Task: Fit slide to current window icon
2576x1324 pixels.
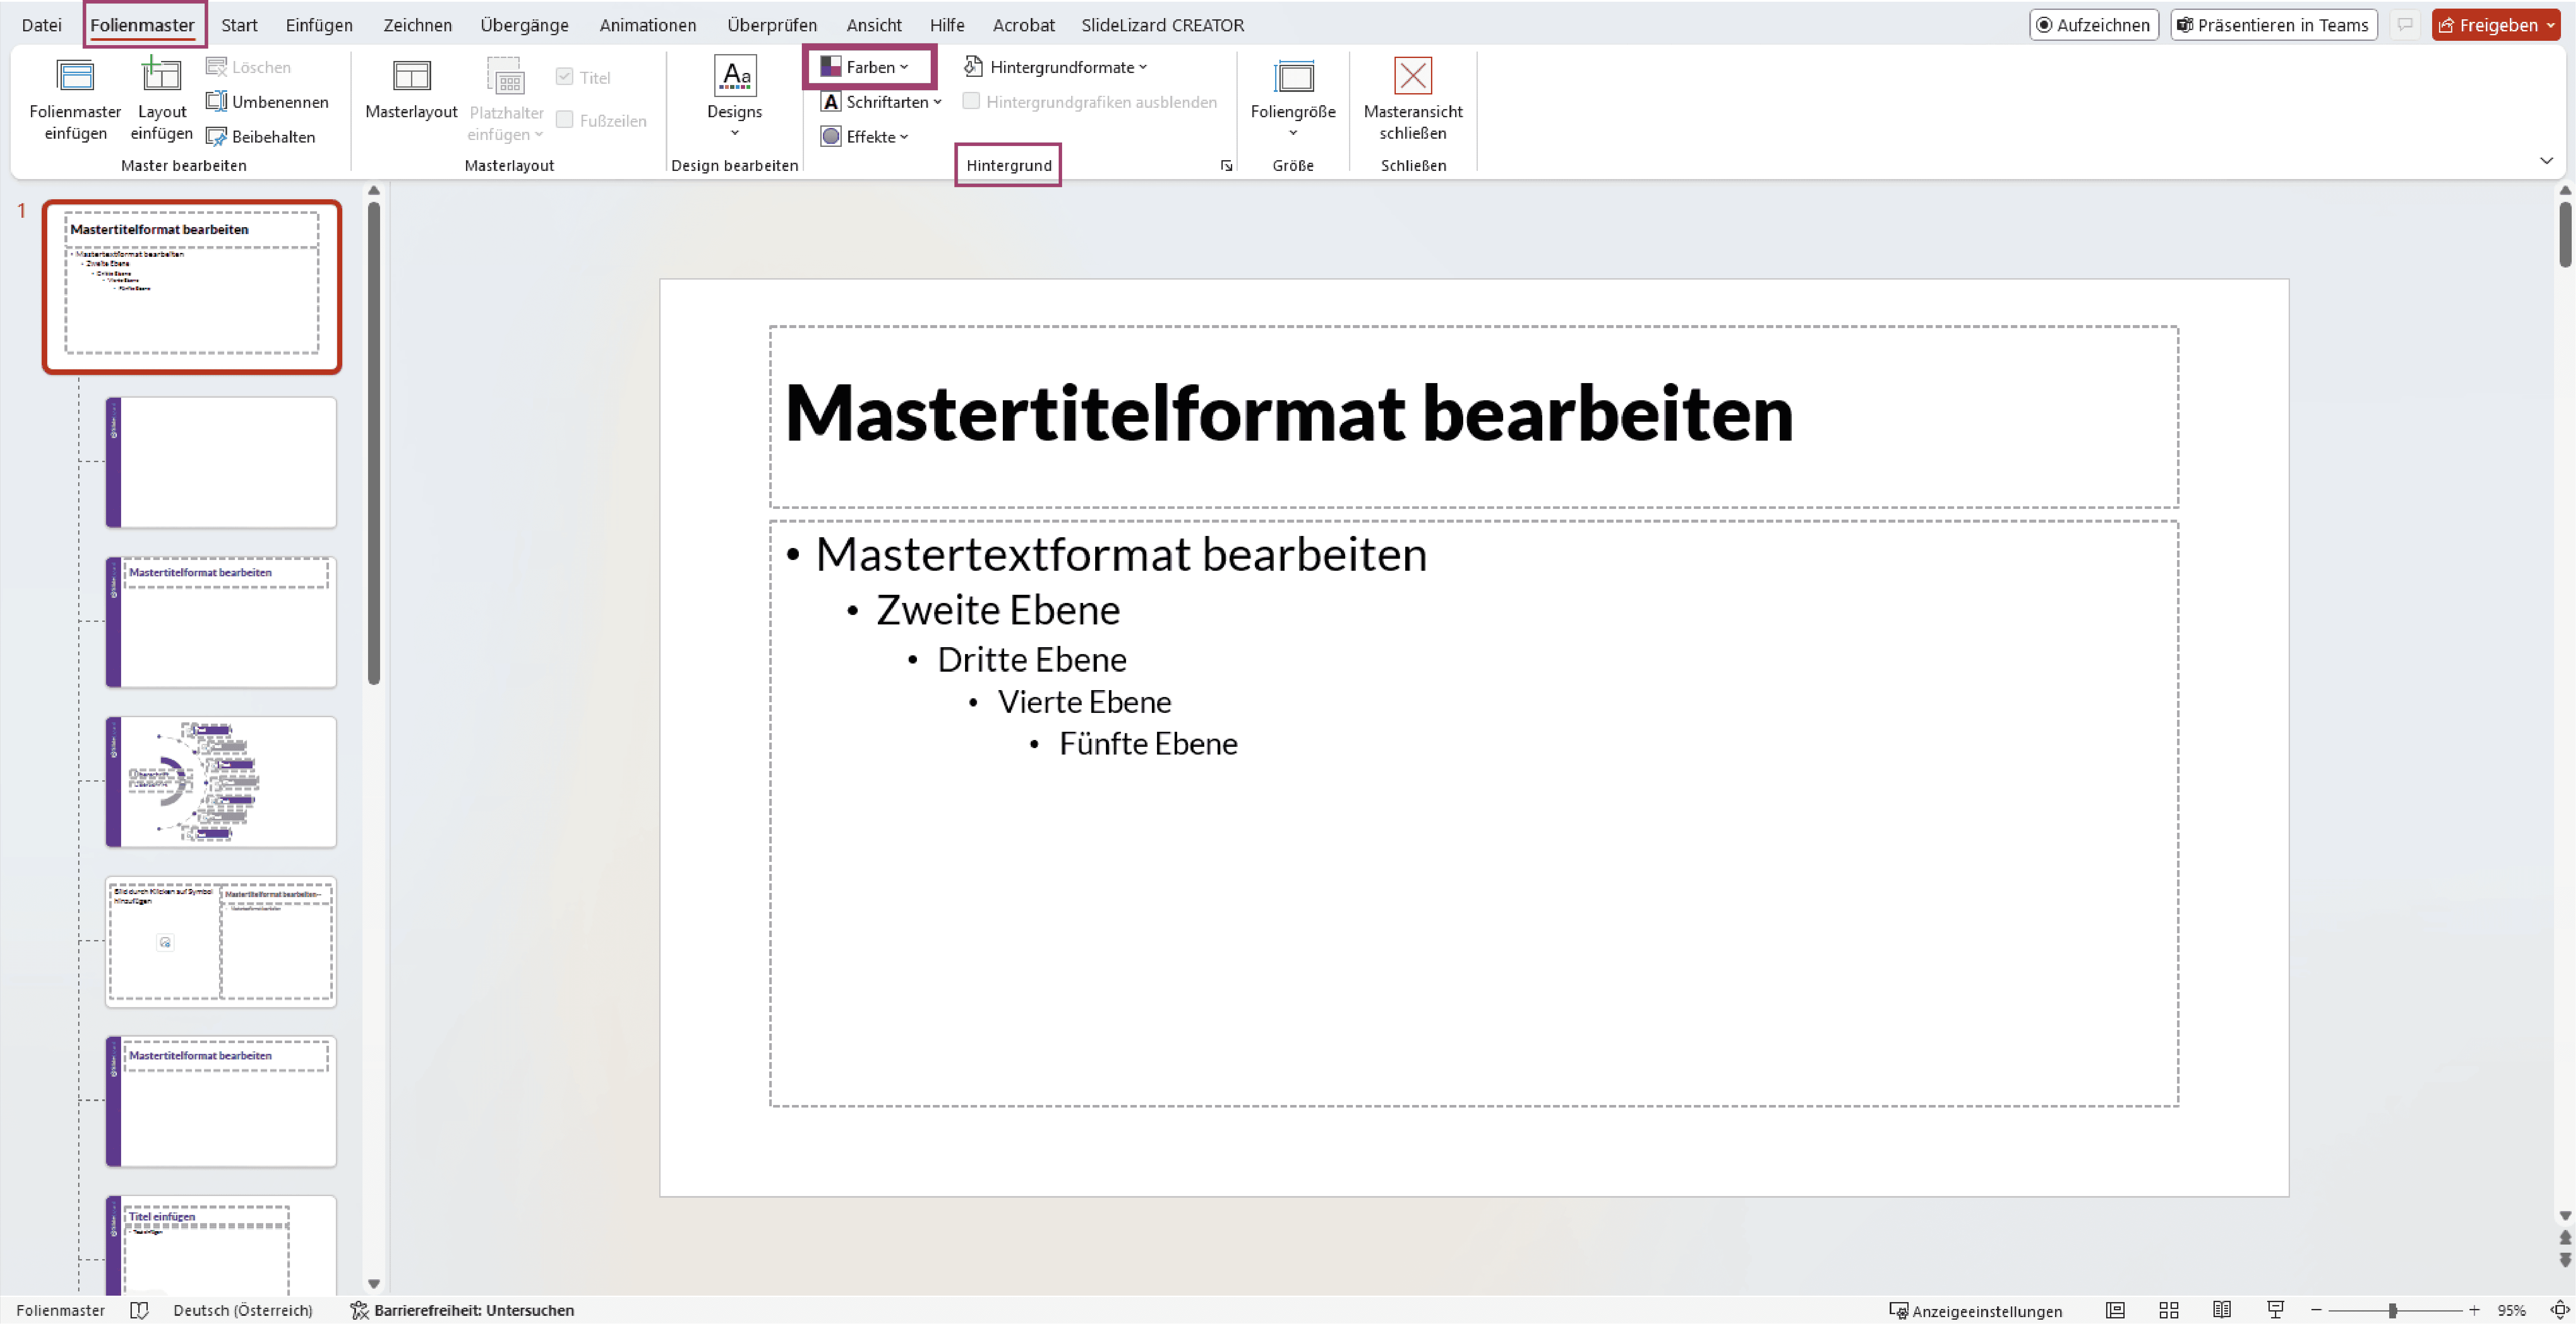Action: coord(2560,1310)
